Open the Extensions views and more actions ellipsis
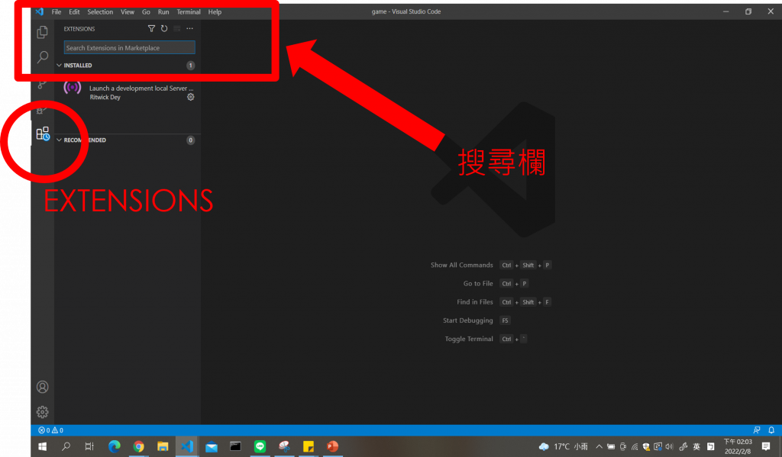This screenshot has height=457, width=782. (189, 28)
